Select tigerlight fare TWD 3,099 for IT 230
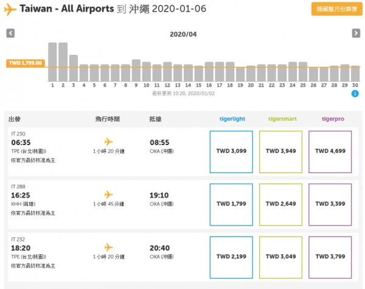This screenshot has width=365, height=289. coord(231,152)
